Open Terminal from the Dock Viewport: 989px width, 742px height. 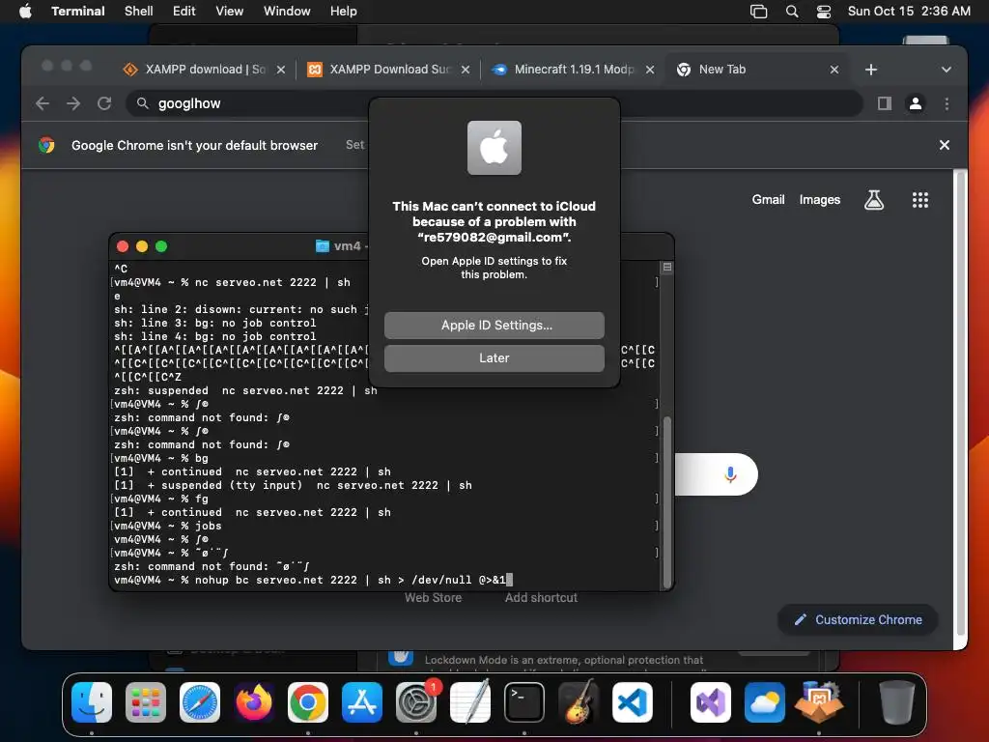click(524, 702)
